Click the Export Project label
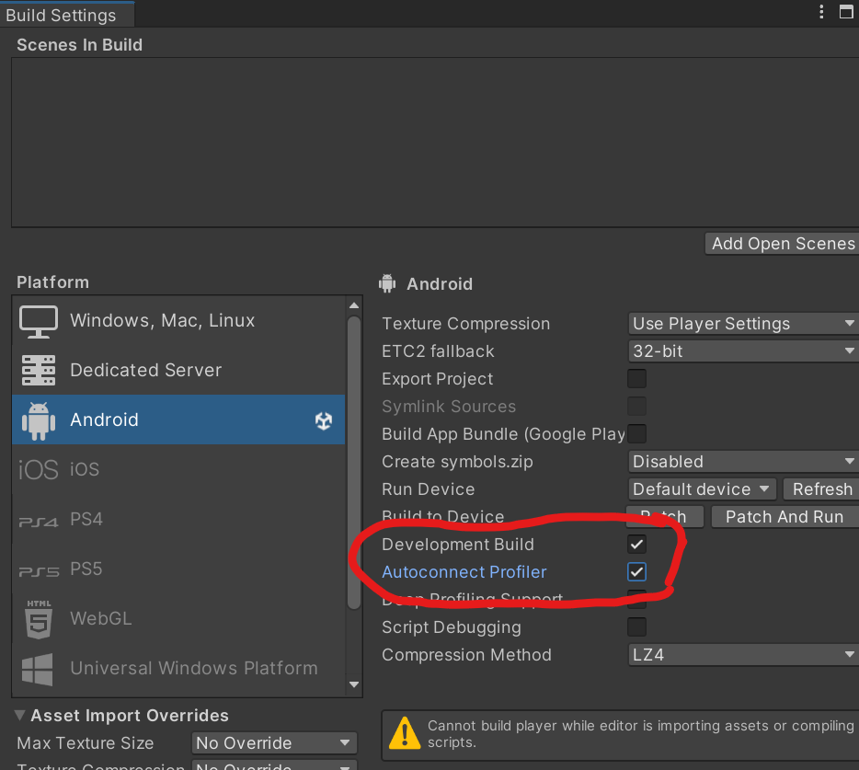 click(437, 379)
